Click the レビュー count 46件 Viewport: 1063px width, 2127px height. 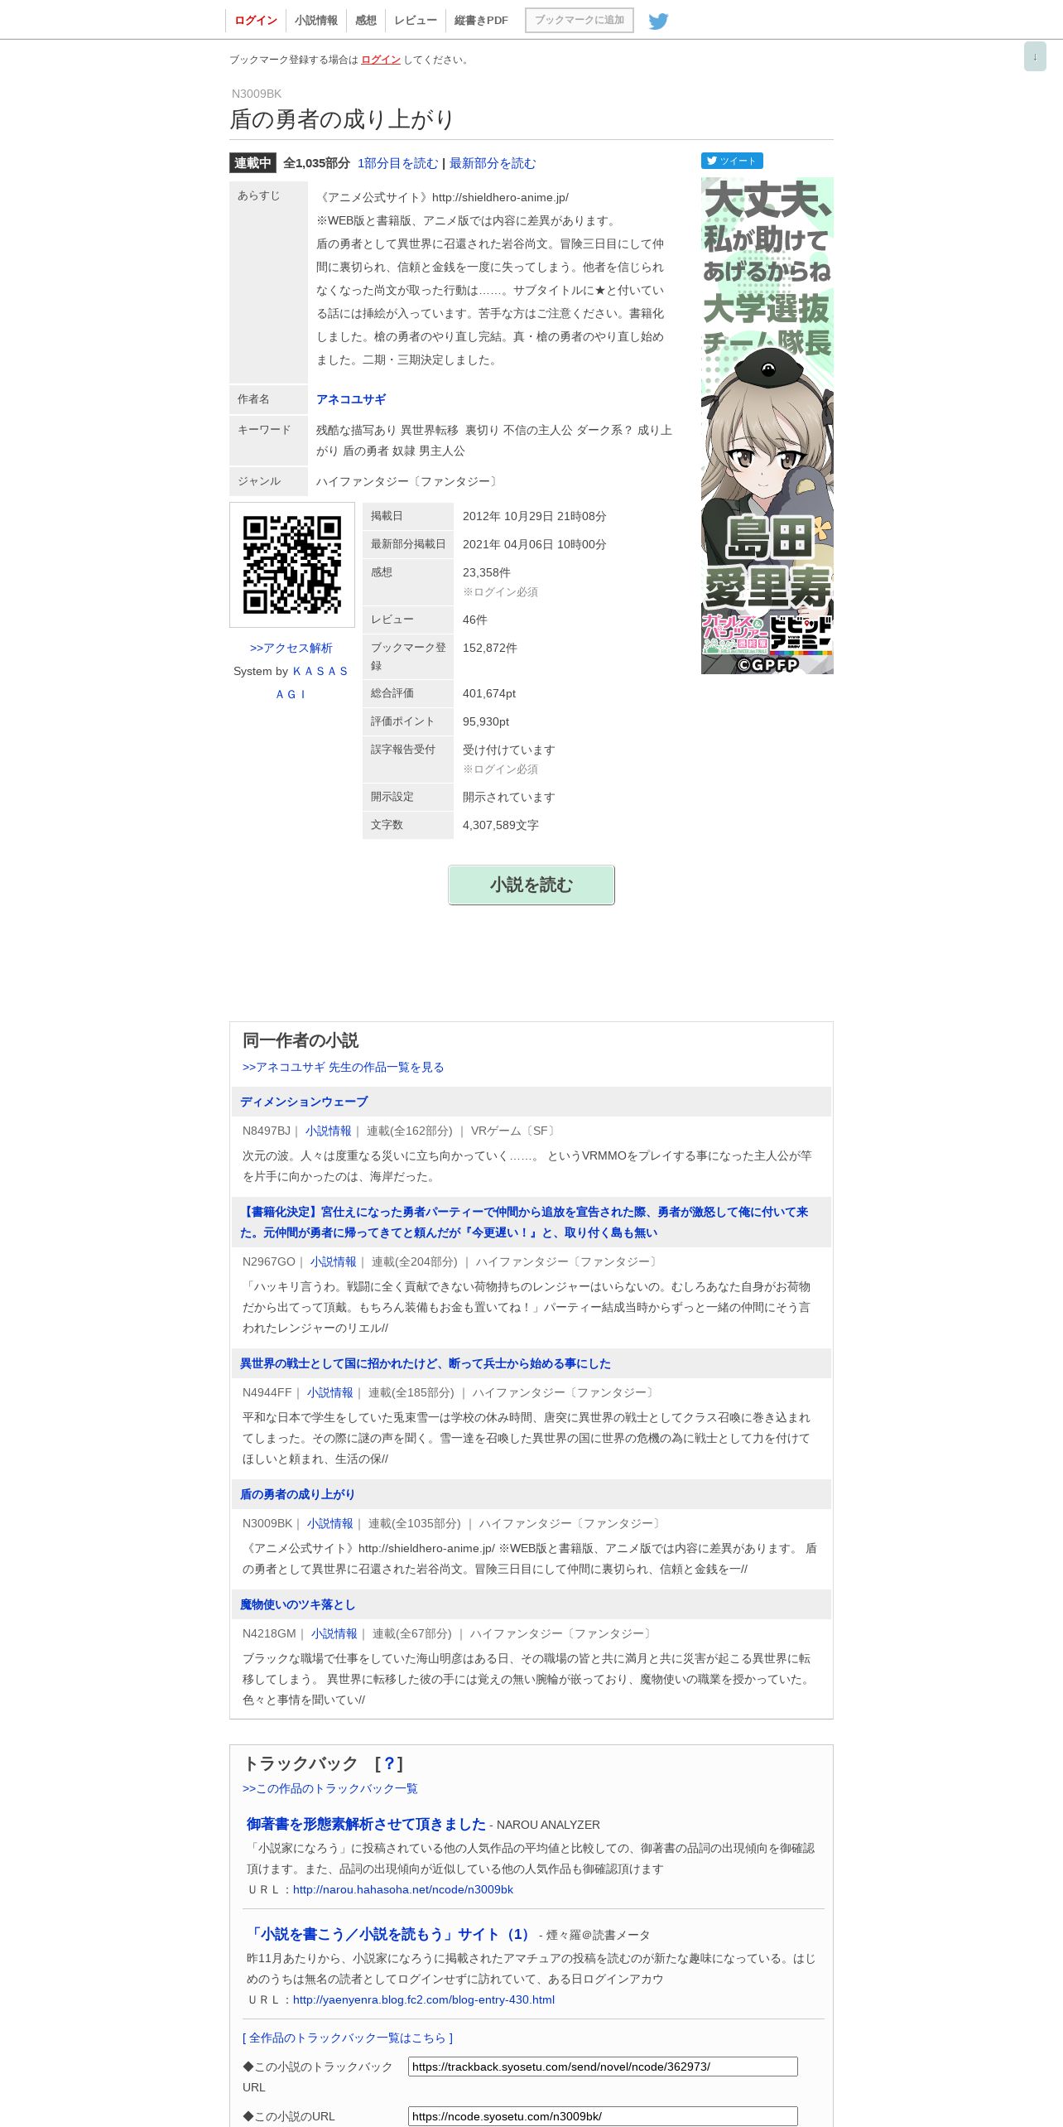coord(475,620)
